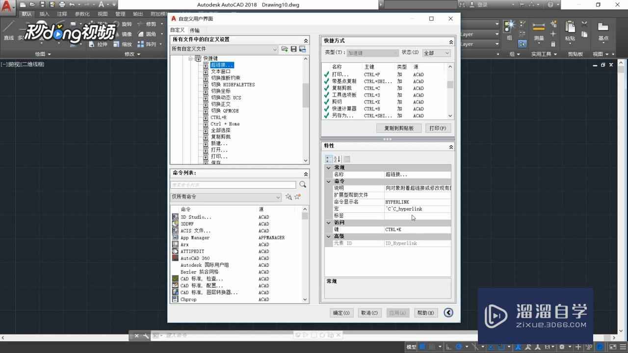Click the create new command star icon
The width and height of the screenshot is (628, 353).
[297, 197]
